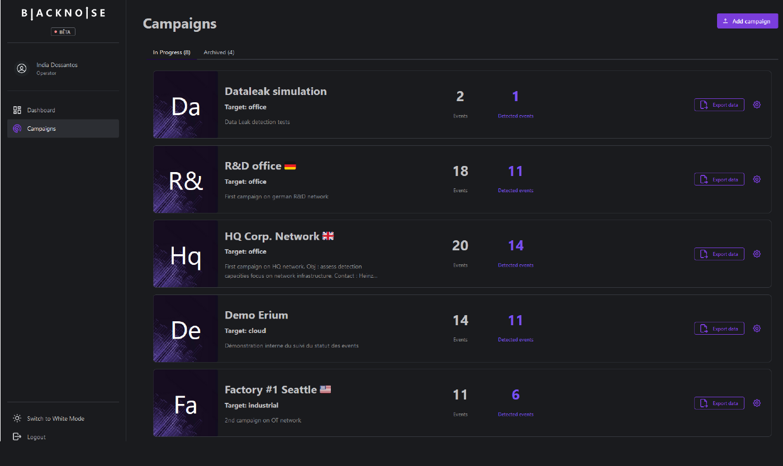Open the R&D office campaign thumbnail
This screenshot has height=466, width=783.
pos(186,179)
